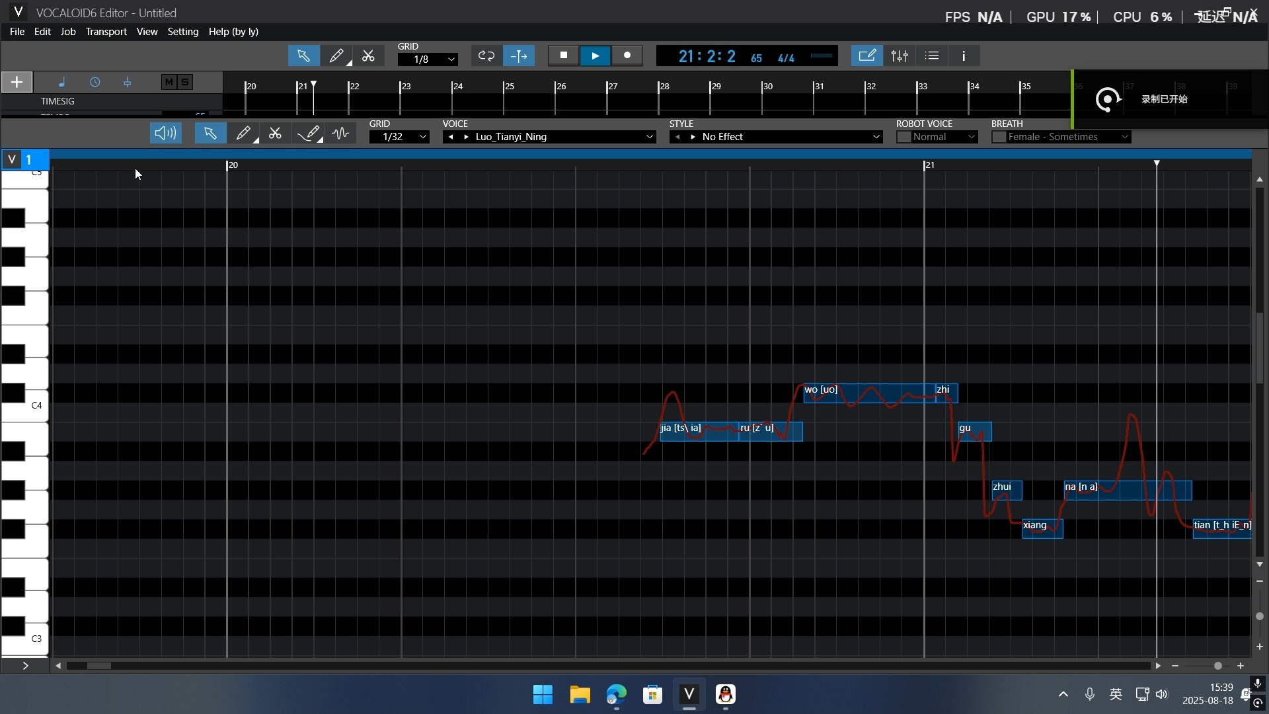The width and height of the screenshot is (1269, 714).
Task: Select previous voice with left arrow
Action: coord(451,137)
